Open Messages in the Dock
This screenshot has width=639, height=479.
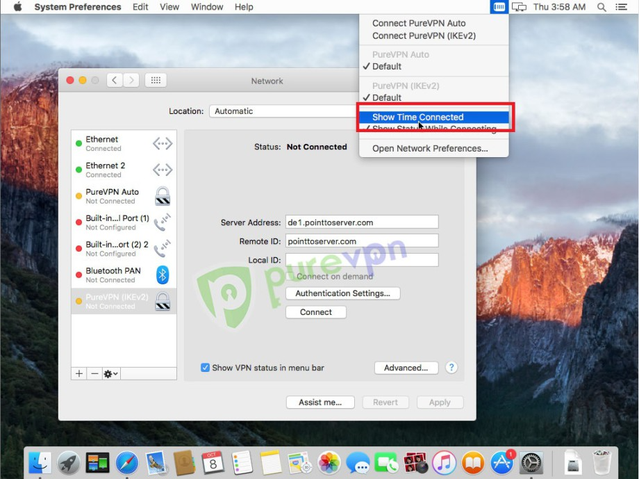pyautogui.click(x=358, y=463)
